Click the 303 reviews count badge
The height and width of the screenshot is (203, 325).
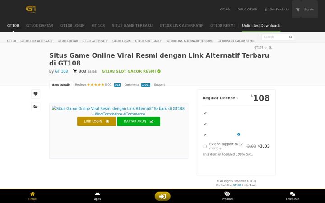tap(117, 85)
